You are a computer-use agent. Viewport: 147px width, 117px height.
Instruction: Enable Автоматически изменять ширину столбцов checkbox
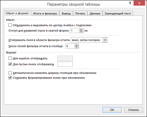(x=10, y=73)
